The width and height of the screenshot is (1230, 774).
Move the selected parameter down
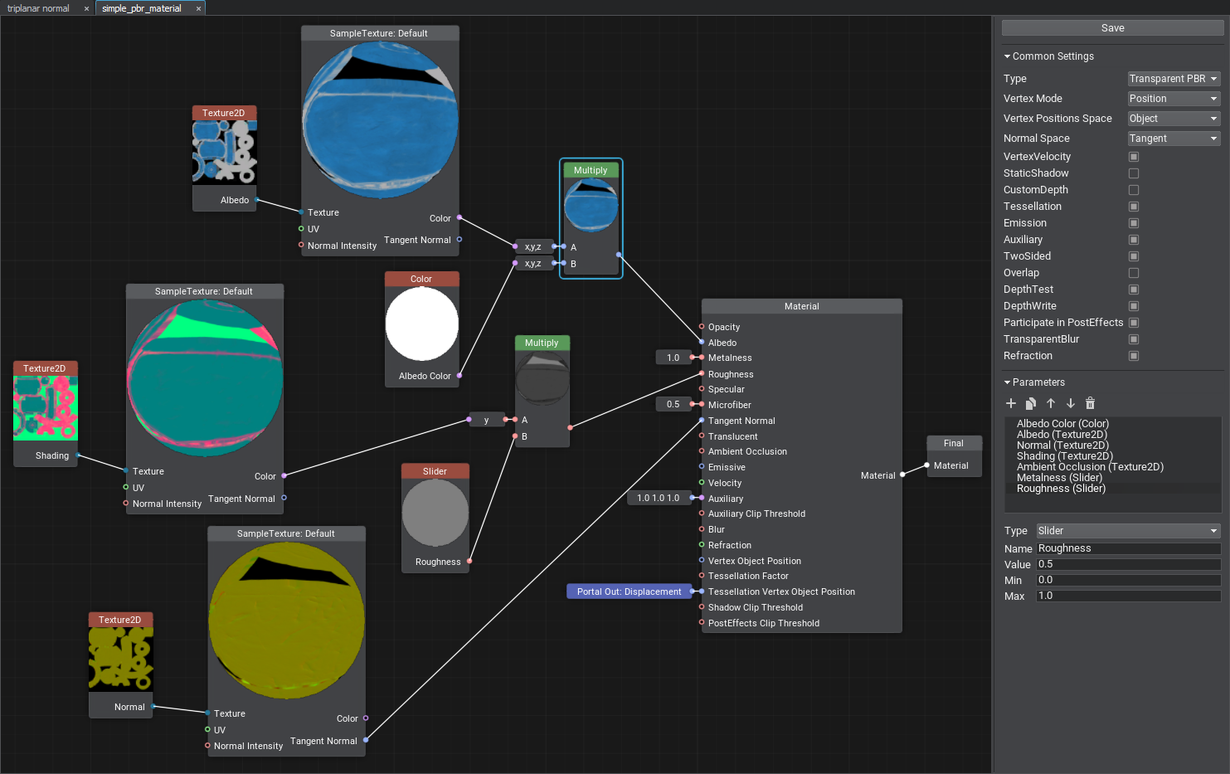[x=1071, y=403]
